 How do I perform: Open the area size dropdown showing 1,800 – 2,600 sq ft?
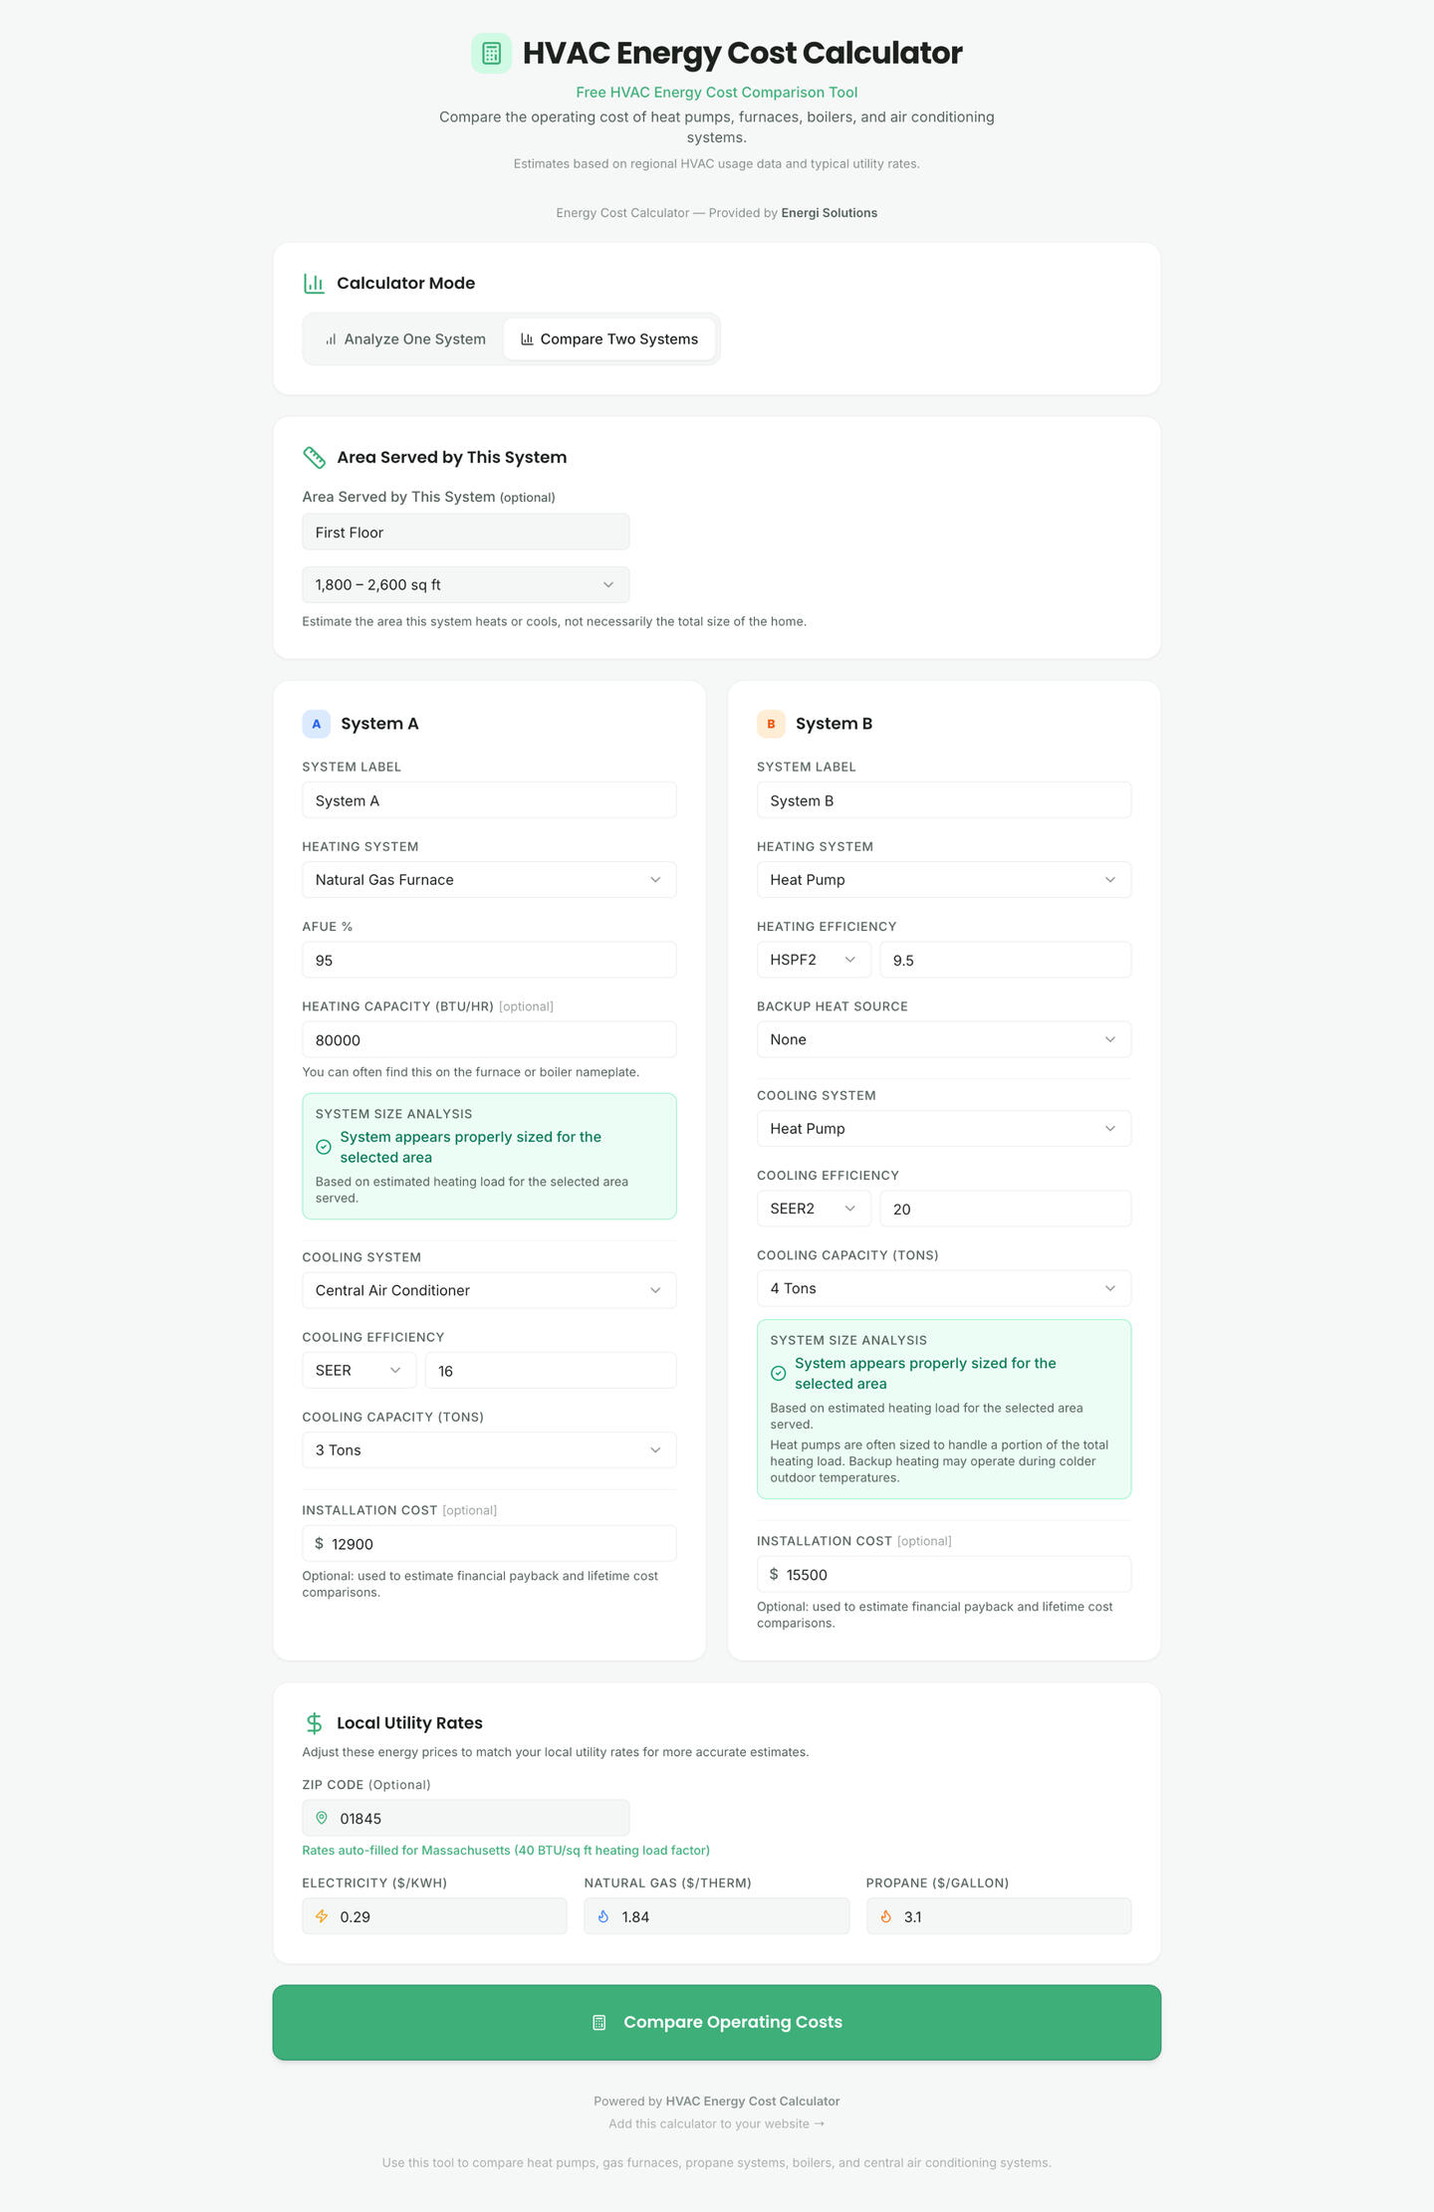465,585
